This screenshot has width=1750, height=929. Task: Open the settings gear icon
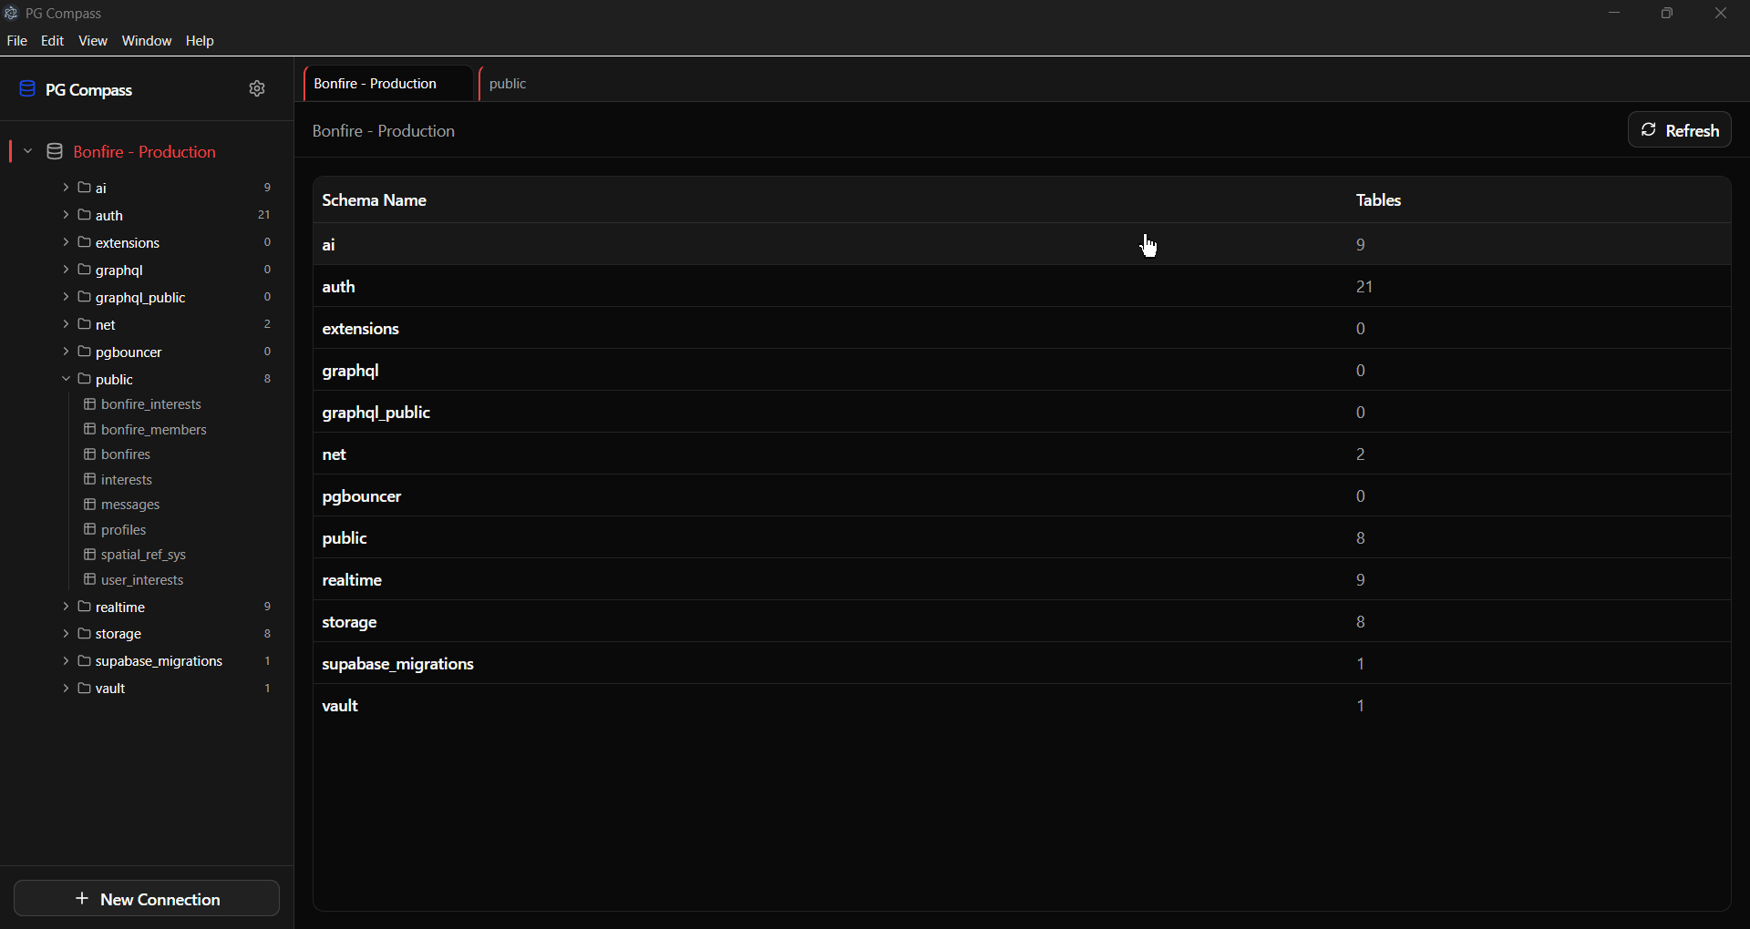click(257, 88)
